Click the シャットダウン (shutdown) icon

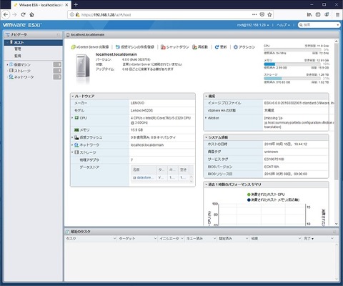point(163,47)
